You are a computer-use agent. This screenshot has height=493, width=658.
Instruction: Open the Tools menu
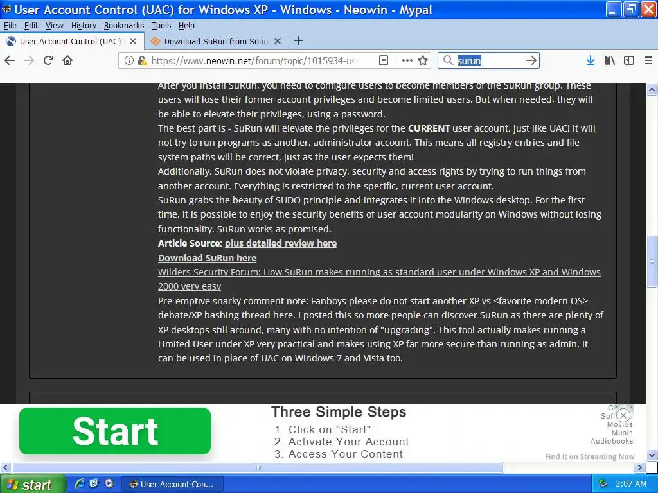pos(161,26)
